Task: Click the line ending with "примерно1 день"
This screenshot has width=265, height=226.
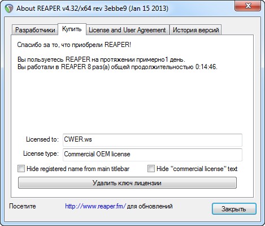Action: click(101, 59)
